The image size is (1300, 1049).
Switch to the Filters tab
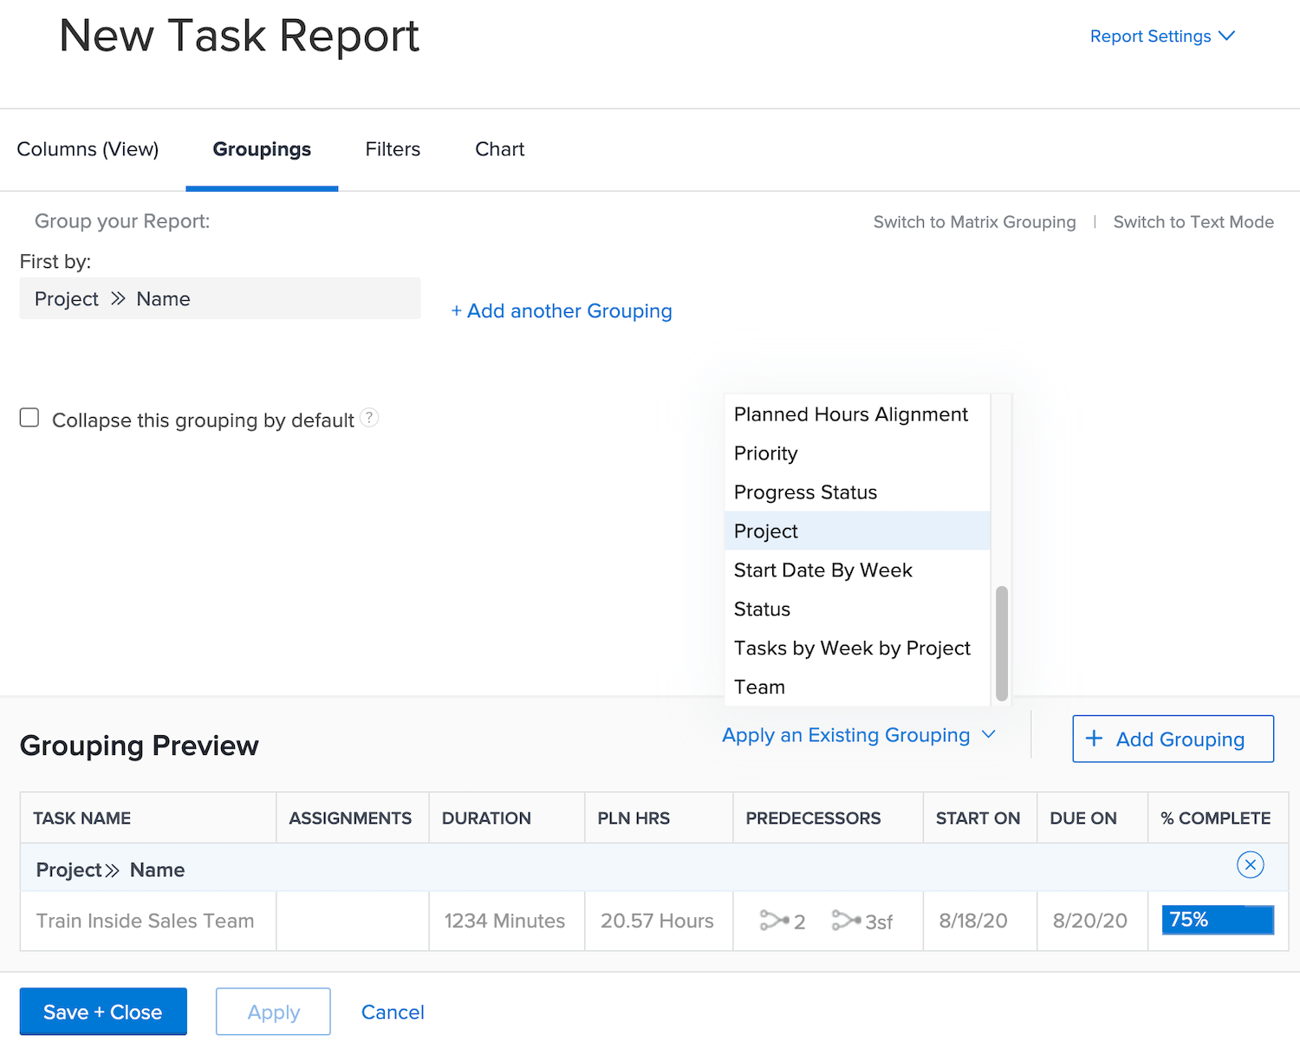click(393, 149)
